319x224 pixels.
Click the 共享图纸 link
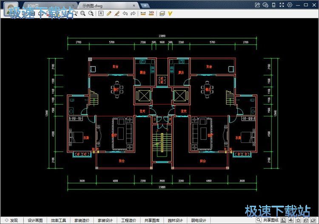271,220
